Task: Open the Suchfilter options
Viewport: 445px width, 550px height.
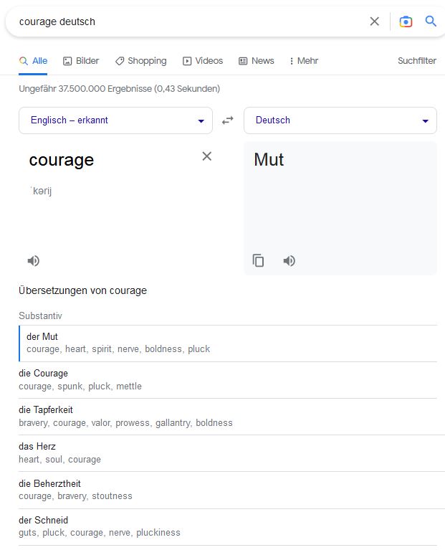Action: click(416, 61)
